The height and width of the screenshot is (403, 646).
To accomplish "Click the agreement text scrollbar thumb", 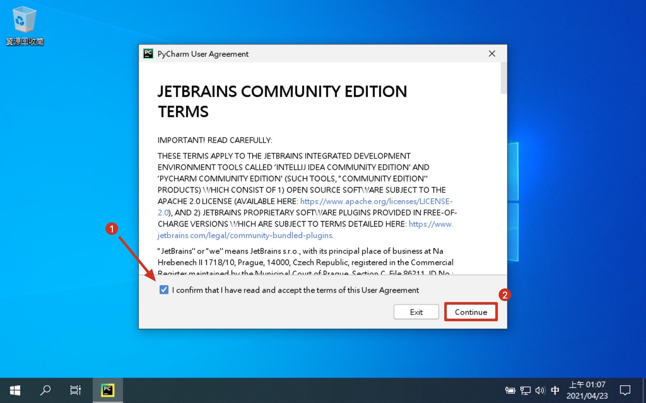I will pos(504,78).
